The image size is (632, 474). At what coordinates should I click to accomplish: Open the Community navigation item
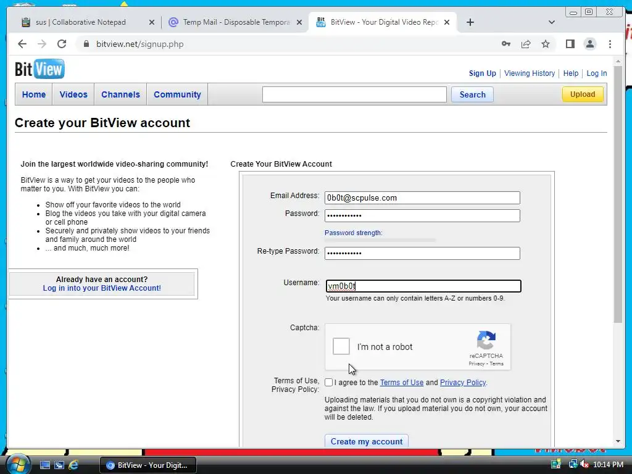click(x=177, y=94)
